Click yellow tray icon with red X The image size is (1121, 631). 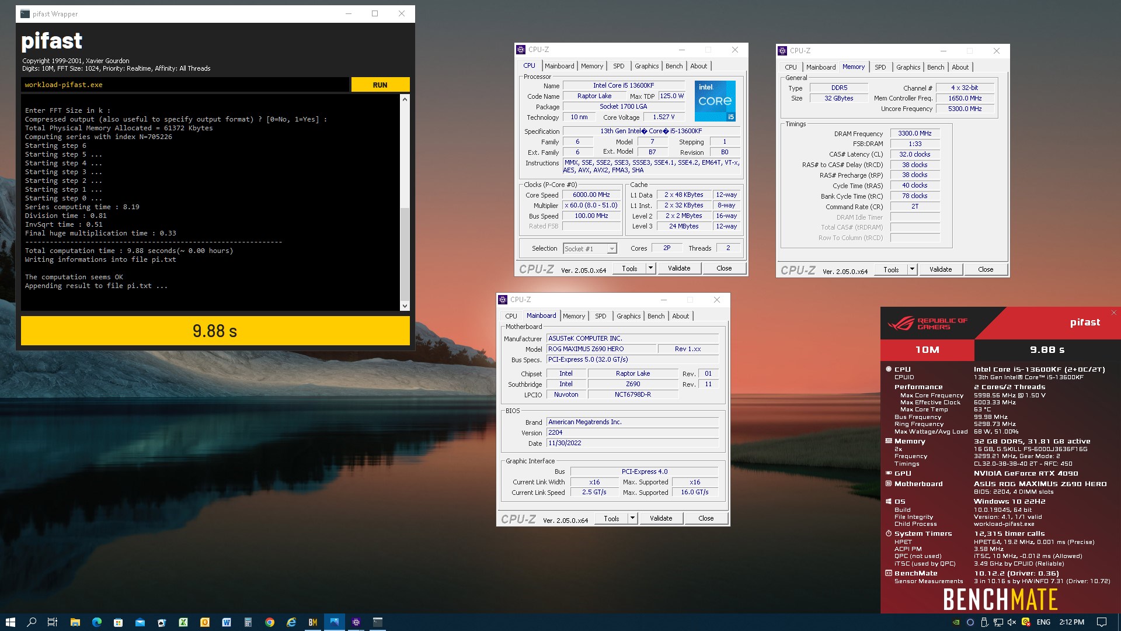1026,622
